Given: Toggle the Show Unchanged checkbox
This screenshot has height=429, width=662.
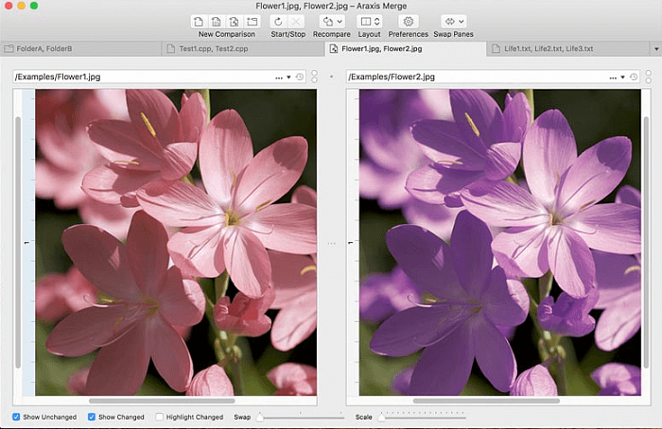Looking at the screenshot, I should (16, 417).
